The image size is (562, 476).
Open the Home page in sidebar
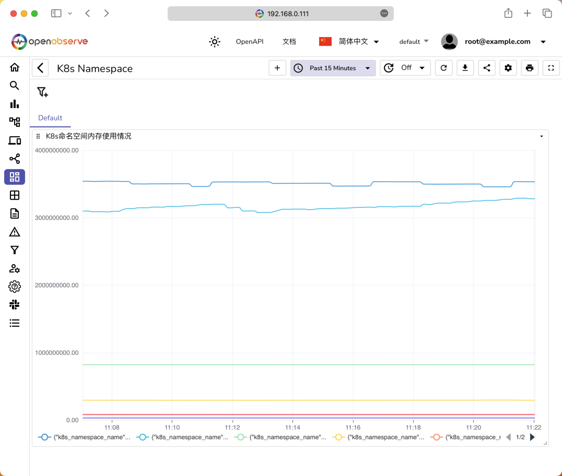[15, 68]
